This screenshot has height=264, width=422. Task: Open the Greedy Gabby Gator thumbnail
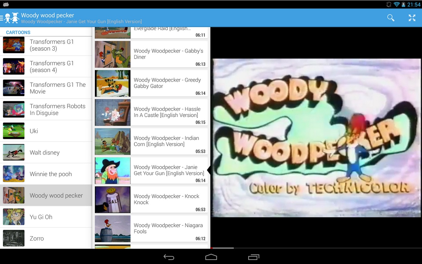pyautogui.click(x=112, y=83)
